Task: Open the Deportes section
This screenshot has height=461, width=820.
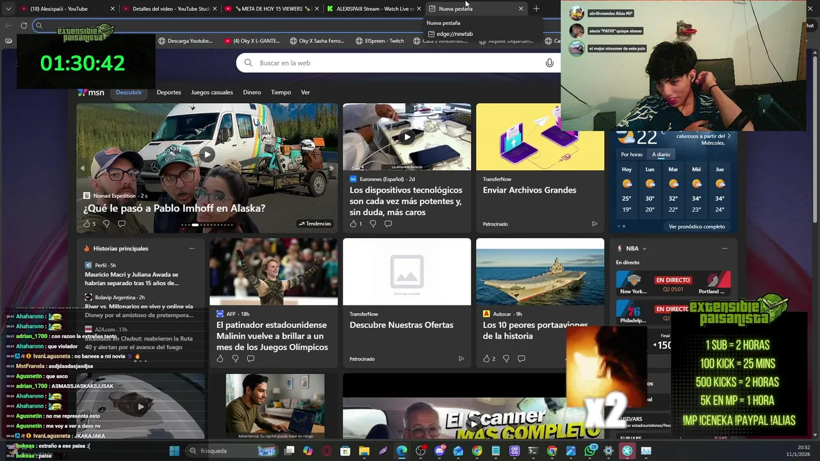Action: click(169, 92)
